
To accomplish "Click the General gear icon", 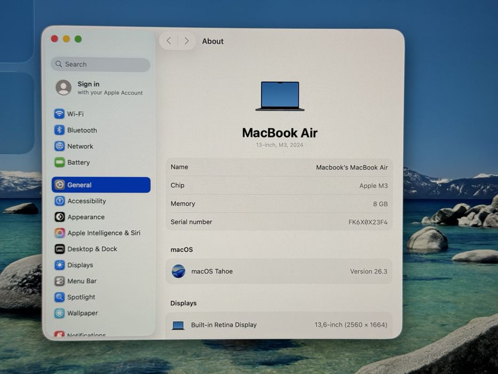I will [59, 185].
